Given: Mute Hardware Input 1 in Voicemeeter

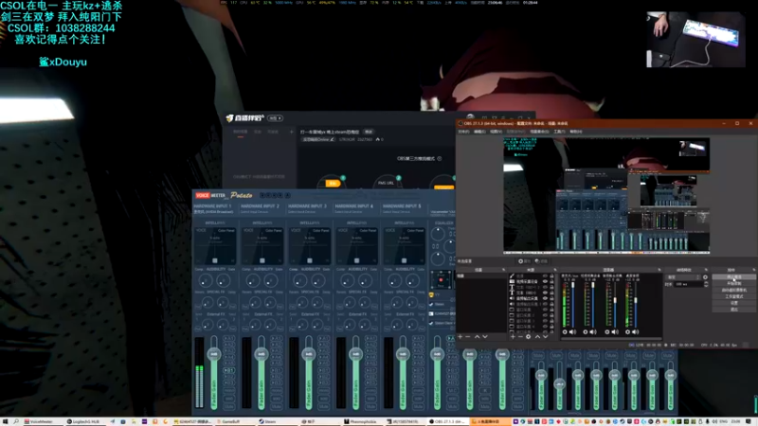Looking at the screenshot, I should 229,407.
